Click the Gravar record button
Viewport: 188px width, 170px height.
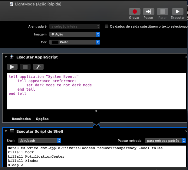[134, 12]
